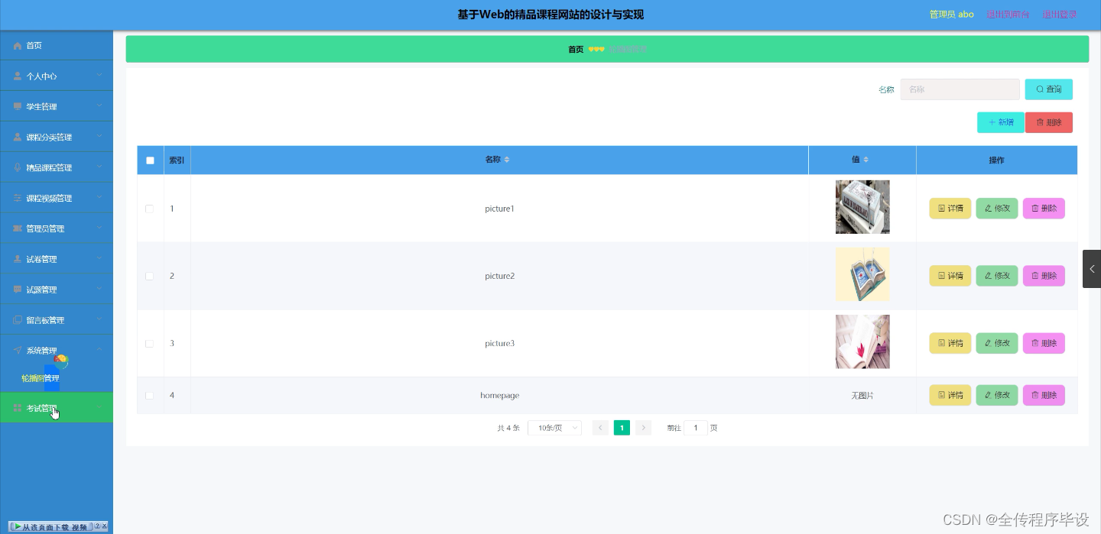Screen dimensions: 1101x534
Task: Expand the 学生管理 menu chevron
Action: pyautogui.click(x=99, y=106)
